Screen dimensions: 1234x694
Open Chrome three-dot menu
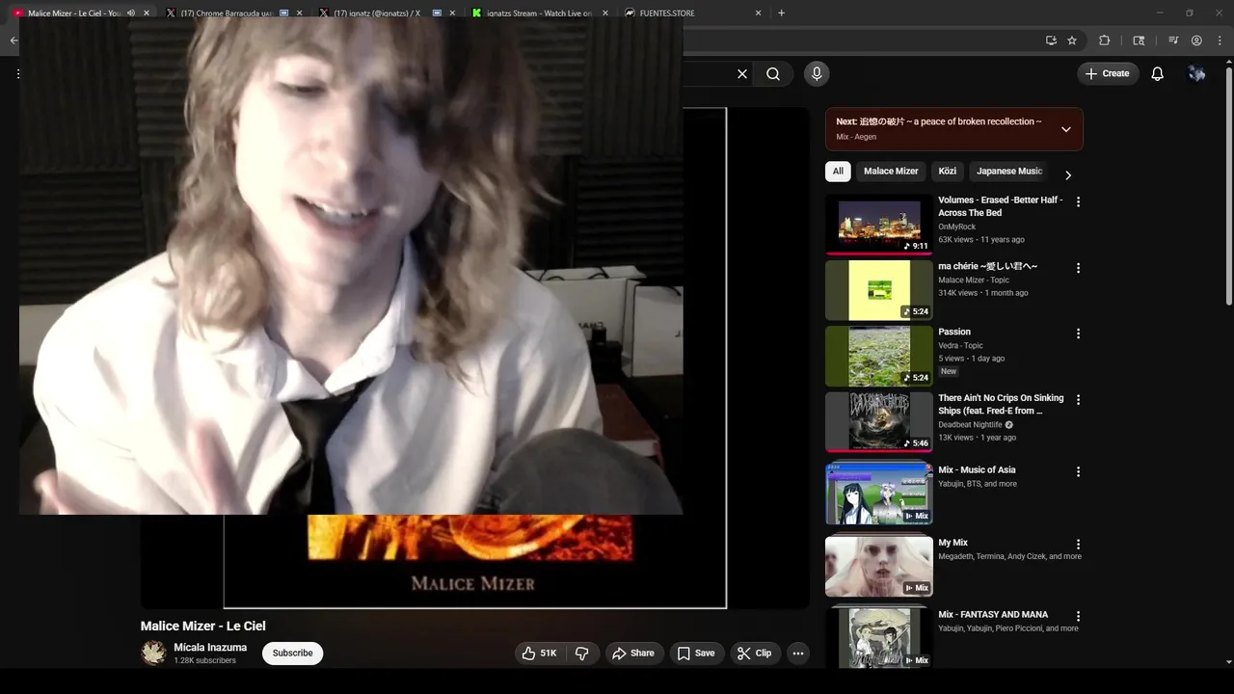[1221, 40]
